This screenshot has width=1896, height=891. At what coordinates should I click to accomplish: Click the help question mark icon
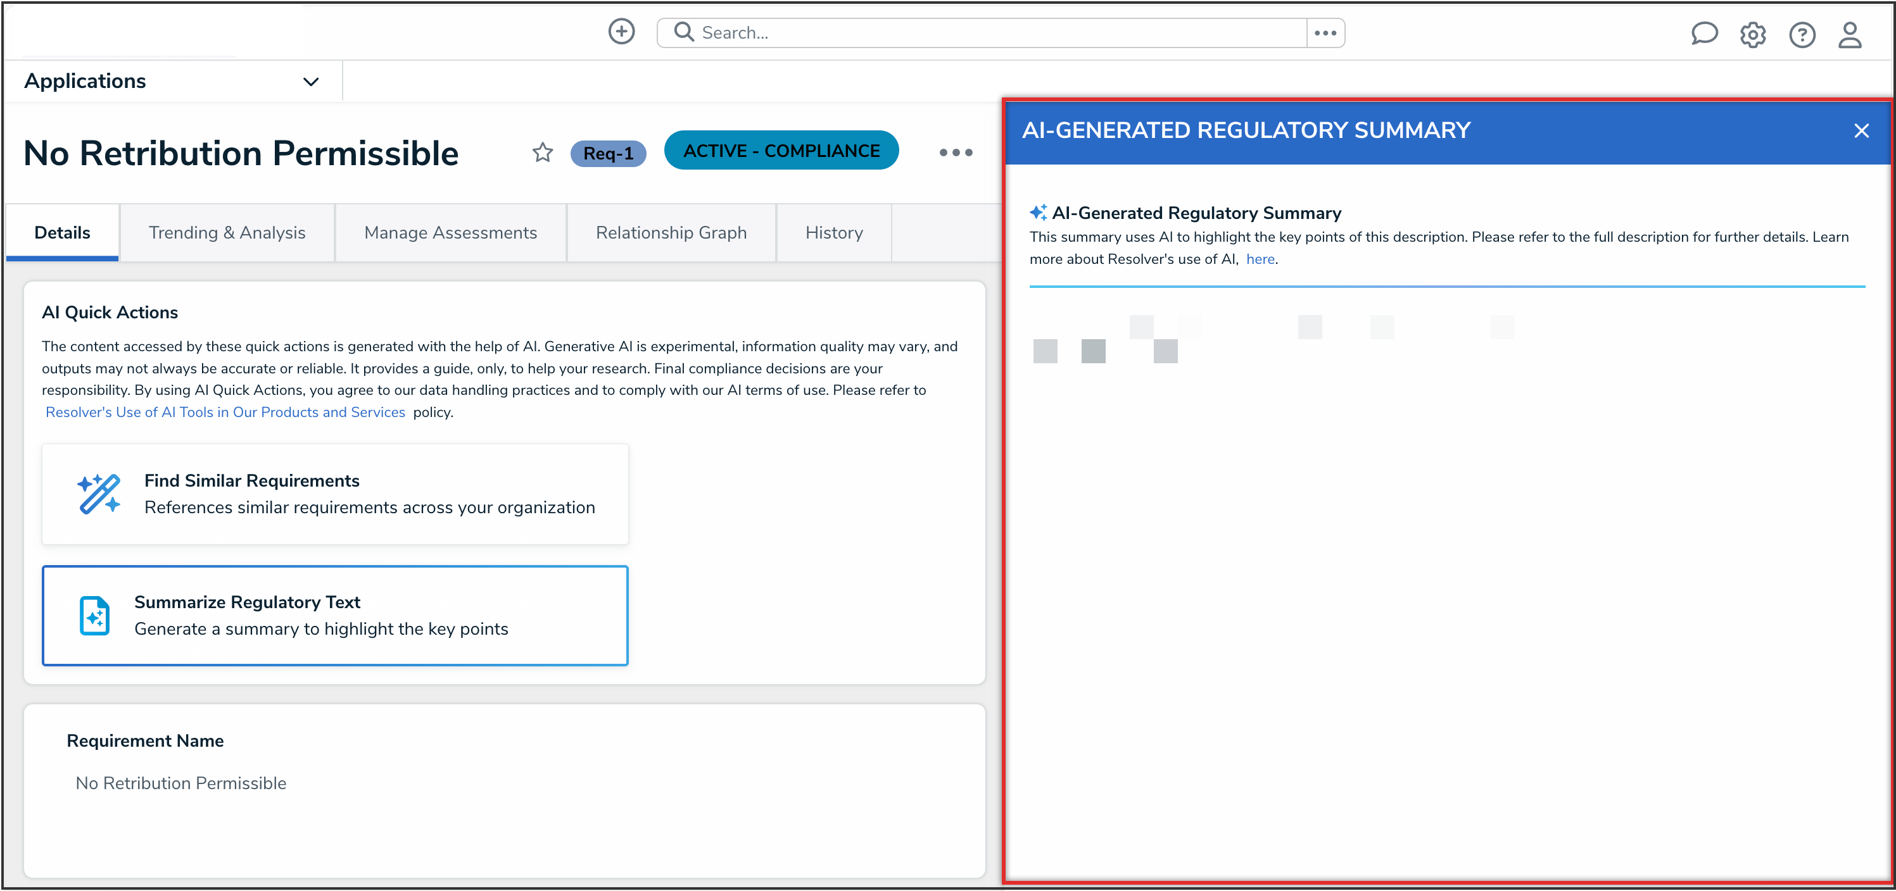tap(1802, 35)
